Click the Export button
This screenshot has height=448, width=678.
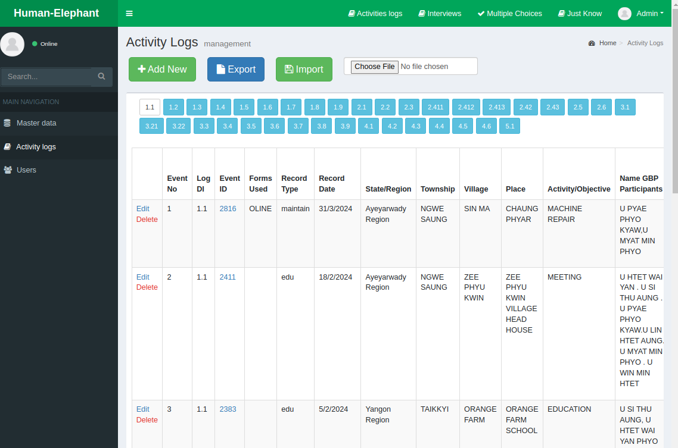pyautogui.click(x=236, y=70)
